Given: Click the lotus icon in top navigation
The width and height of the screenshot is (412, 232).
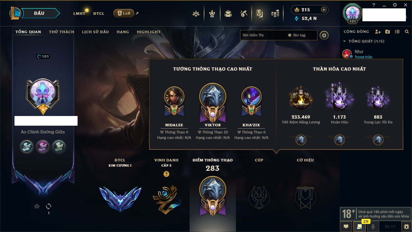Looking at the screenshot, I should (196, 14).
